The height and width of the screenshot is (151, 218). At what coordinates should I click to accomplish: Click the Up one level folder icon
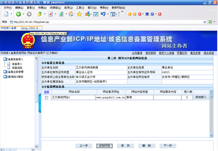click(40, 14)
